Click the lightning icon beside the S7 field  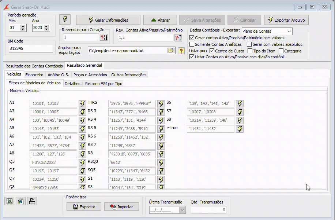click(x=240, y=112)
